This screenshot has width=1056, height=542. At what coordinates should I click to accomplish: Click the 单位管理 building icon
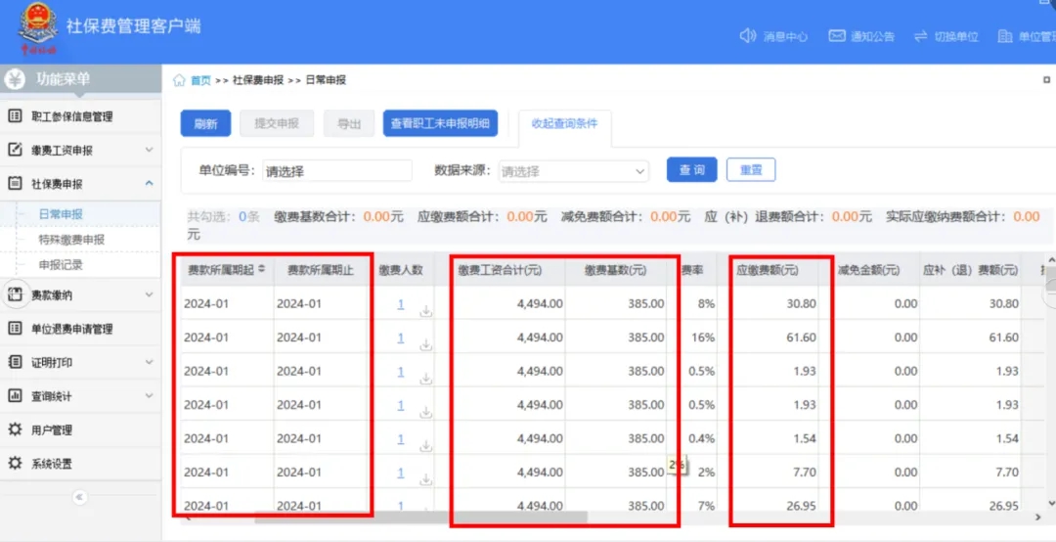pos(1004,36)
